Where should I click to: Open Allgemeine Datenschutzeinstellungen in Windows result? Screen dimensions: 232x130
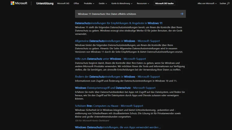pyautogui.click(x=117, y=41)
